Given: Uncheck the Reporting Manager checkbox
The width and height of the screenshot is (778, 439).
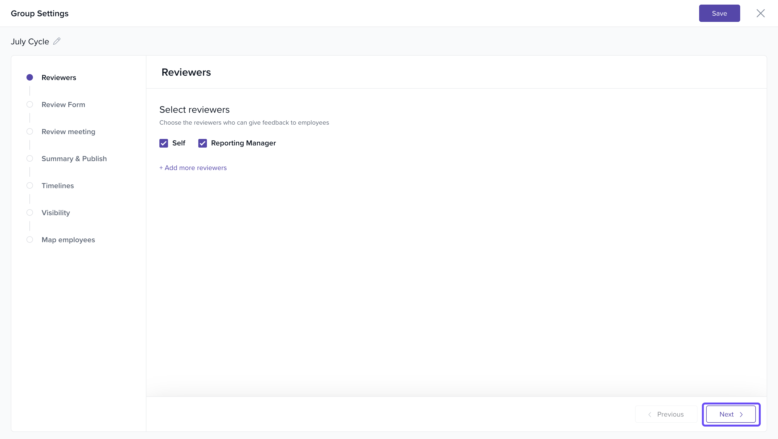Looking at the screenshot, I should [202, 143].
